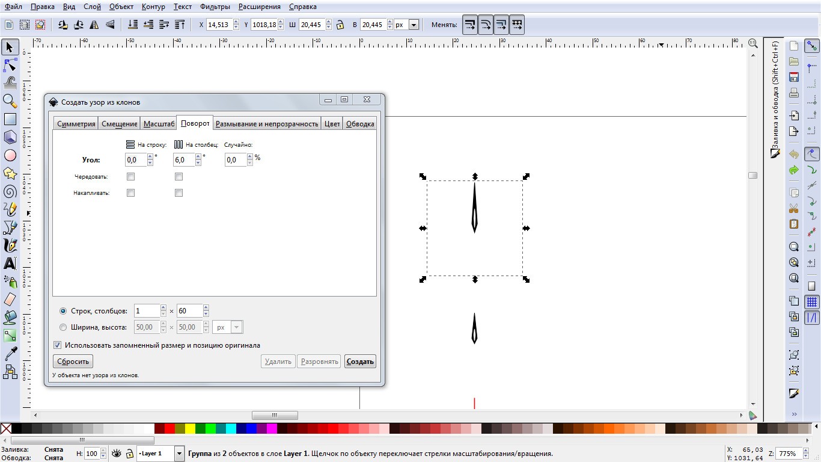
Task: Select the Eraser tool
Action: tap(10, 299)
